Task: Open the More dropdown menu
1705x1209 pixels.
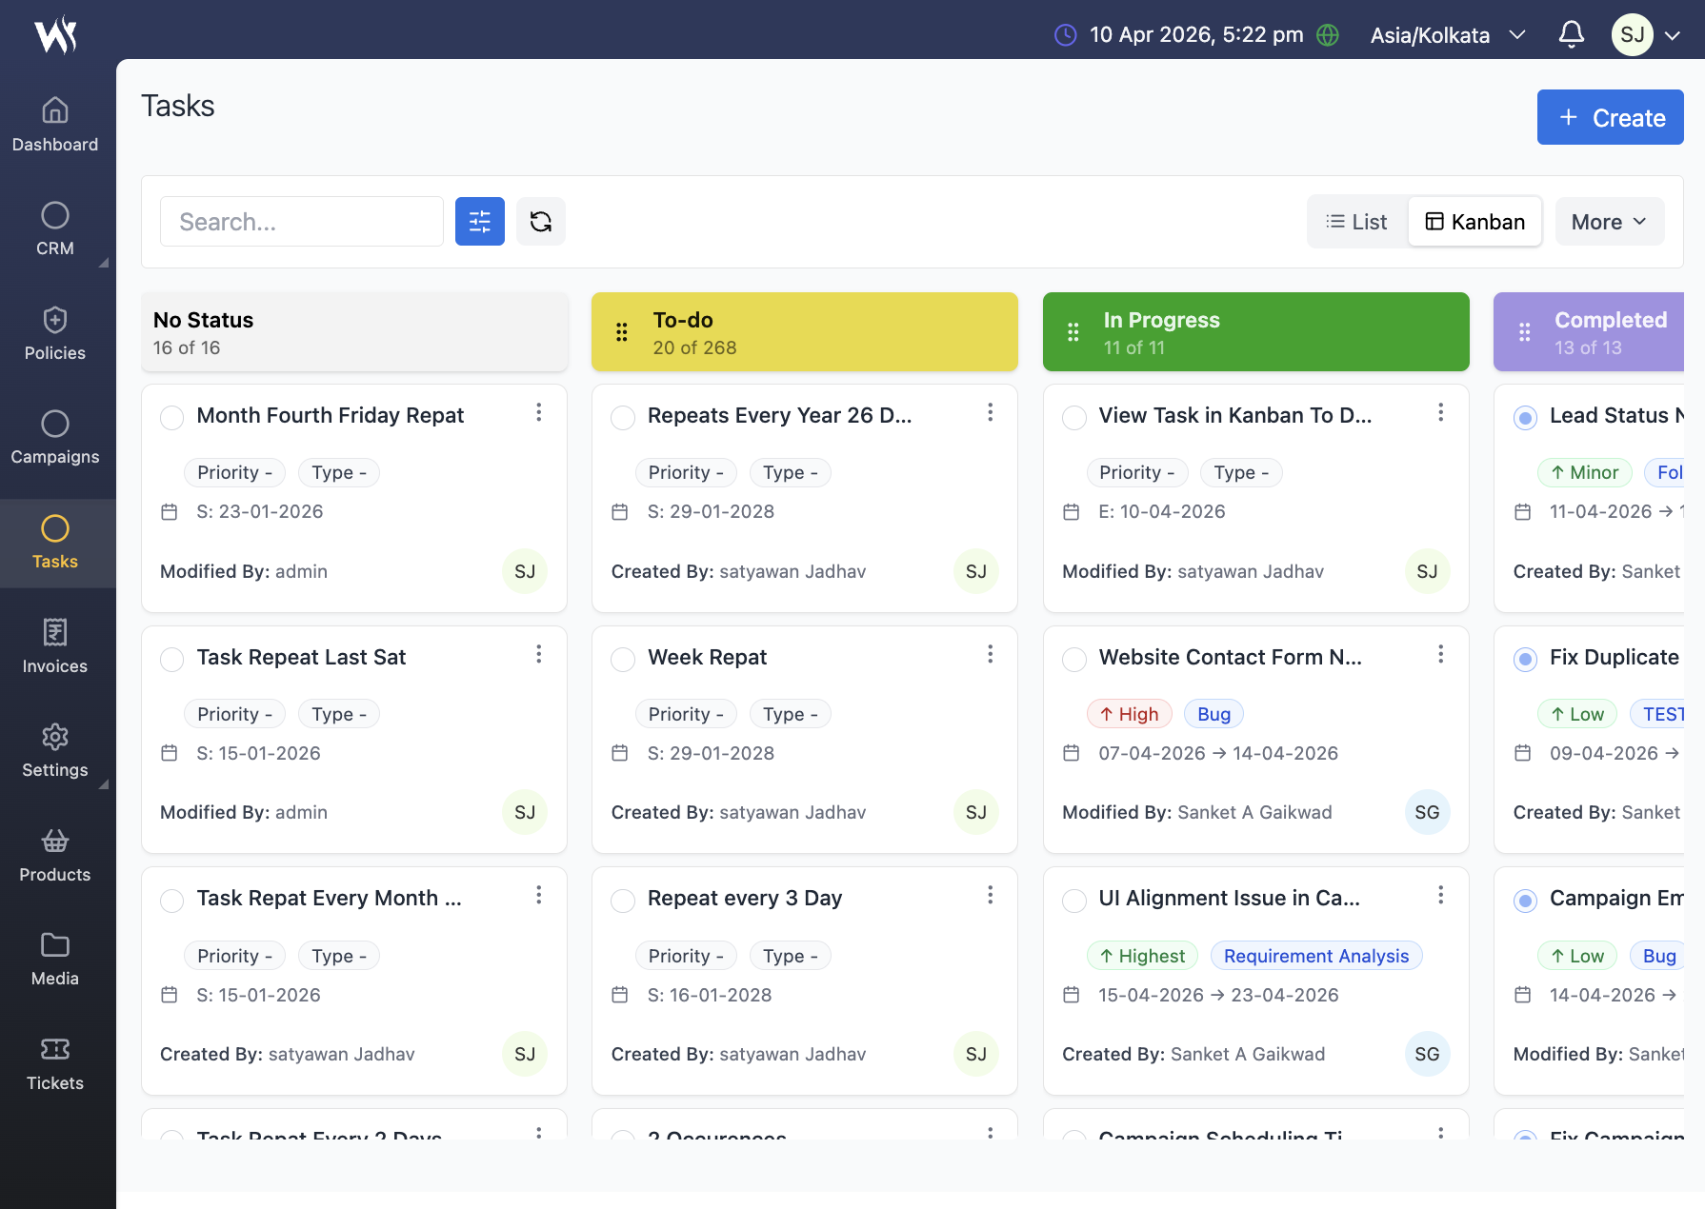Action: pyautogui.click(x=1609, y=222)
